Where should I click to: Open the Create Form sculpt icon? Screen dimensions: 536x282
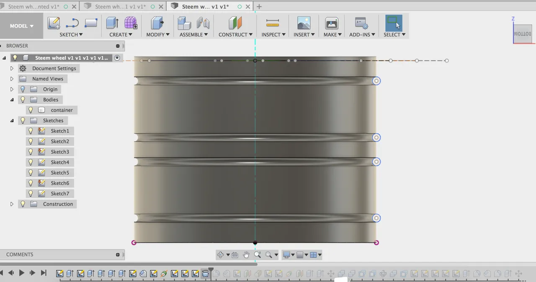click(x=131, y=23)
